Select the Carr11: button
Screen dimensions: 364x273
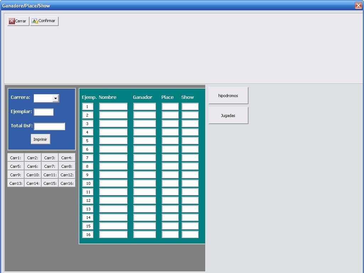50,175
